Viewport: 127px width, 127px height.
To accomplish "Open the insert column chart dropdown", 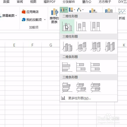I will pyautogui.click(x=64, y=10).
